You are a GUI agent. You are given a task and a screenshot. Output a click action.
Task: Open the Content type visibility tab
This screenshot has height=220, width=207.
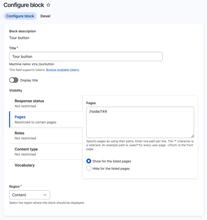[x=46, y=152]
